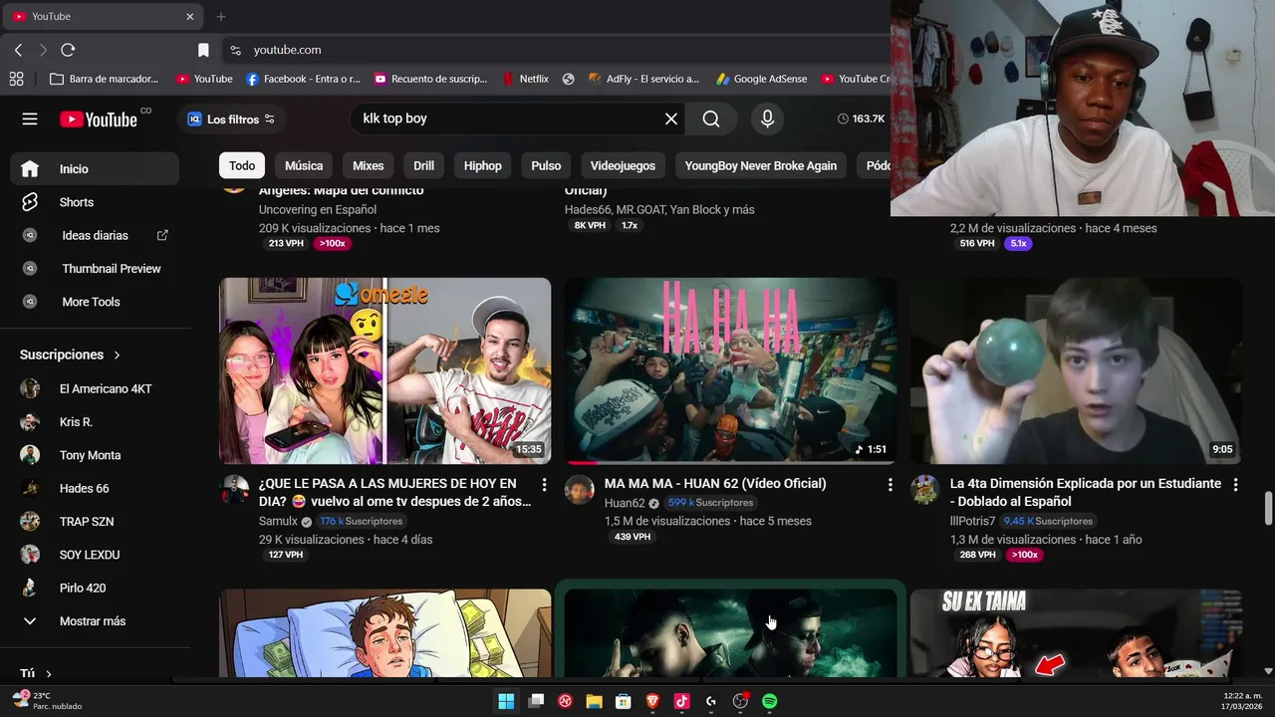The image size is (1275, 717).
Task: Open MA MA MA HUAN 62 thumbnail
Action: pyautogui.click(x=730, y=370)
